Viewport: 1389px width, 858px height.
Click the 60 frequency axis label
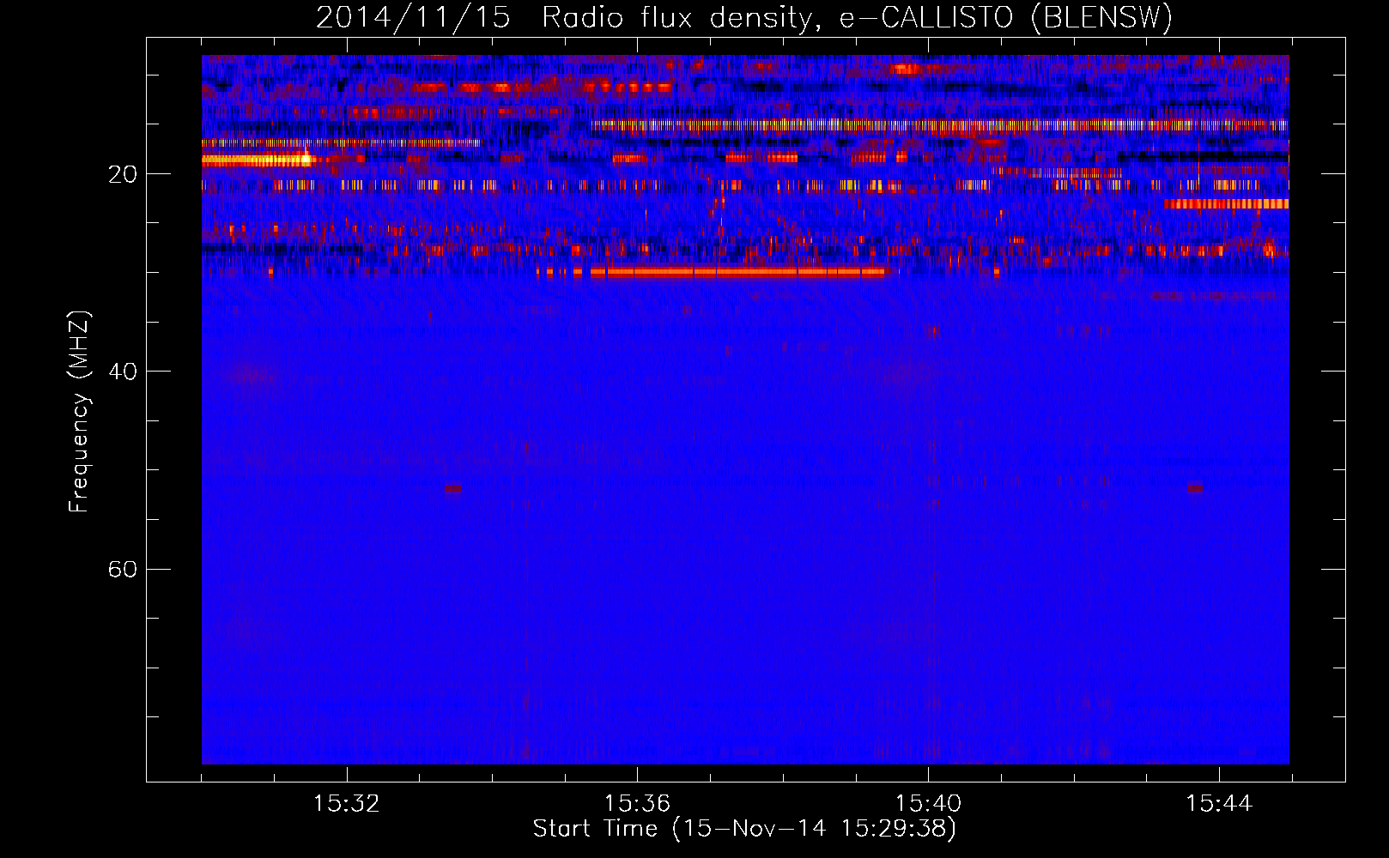[123, 570]
